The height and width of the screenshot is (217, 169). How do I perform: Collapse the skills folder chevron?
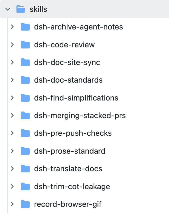[x=8, y=9]
